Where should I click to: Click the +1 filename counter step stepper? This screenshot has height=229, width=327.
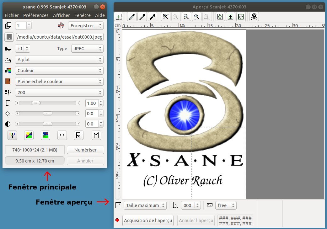coord(23,49)
